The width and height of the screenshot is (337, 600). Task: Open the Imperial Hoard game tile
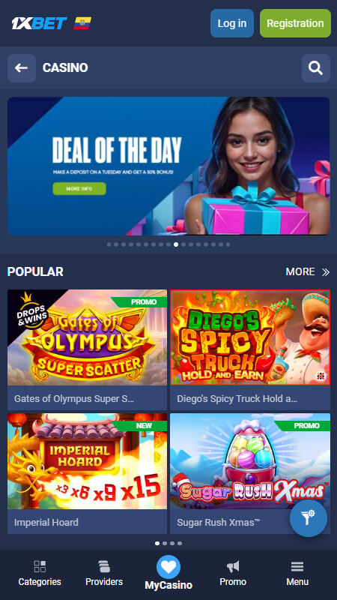(x=87, y=473)
